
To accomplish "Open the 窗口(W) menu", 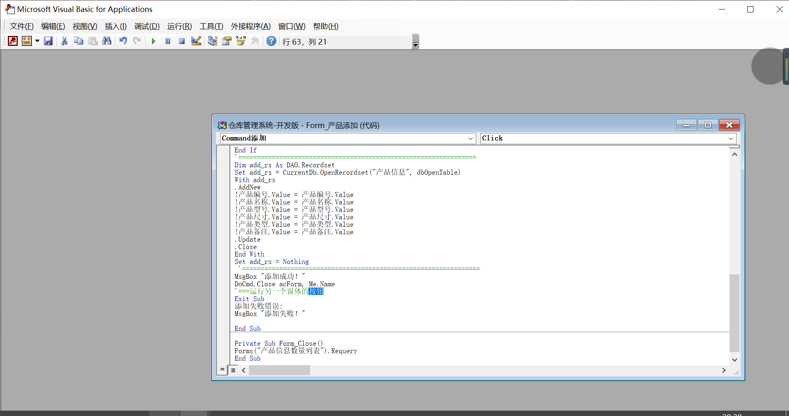I will 292,26.
